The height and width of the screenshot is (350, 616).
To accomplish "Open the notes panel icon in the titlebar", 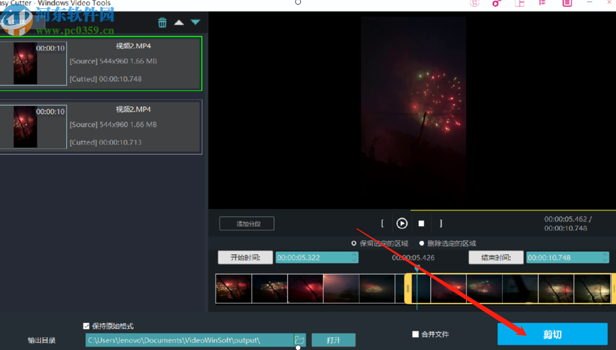I will [566, 4].
